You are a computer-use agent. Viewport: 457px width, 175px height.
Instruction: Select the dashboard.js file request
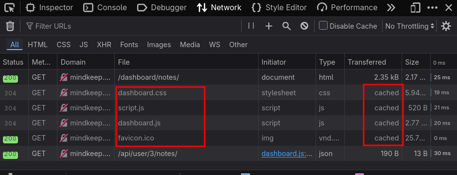point(228,123)
